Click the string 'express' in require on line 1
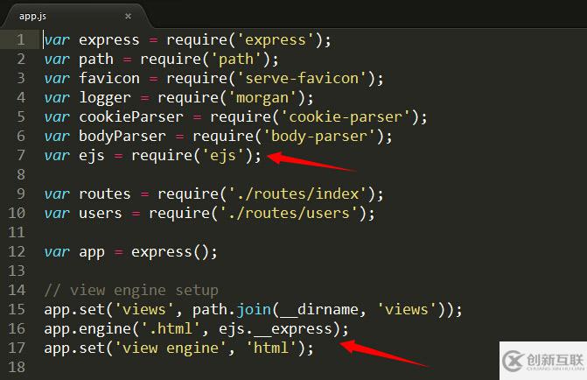Screen dimensions: 587x380 click(x=276, y=39)
